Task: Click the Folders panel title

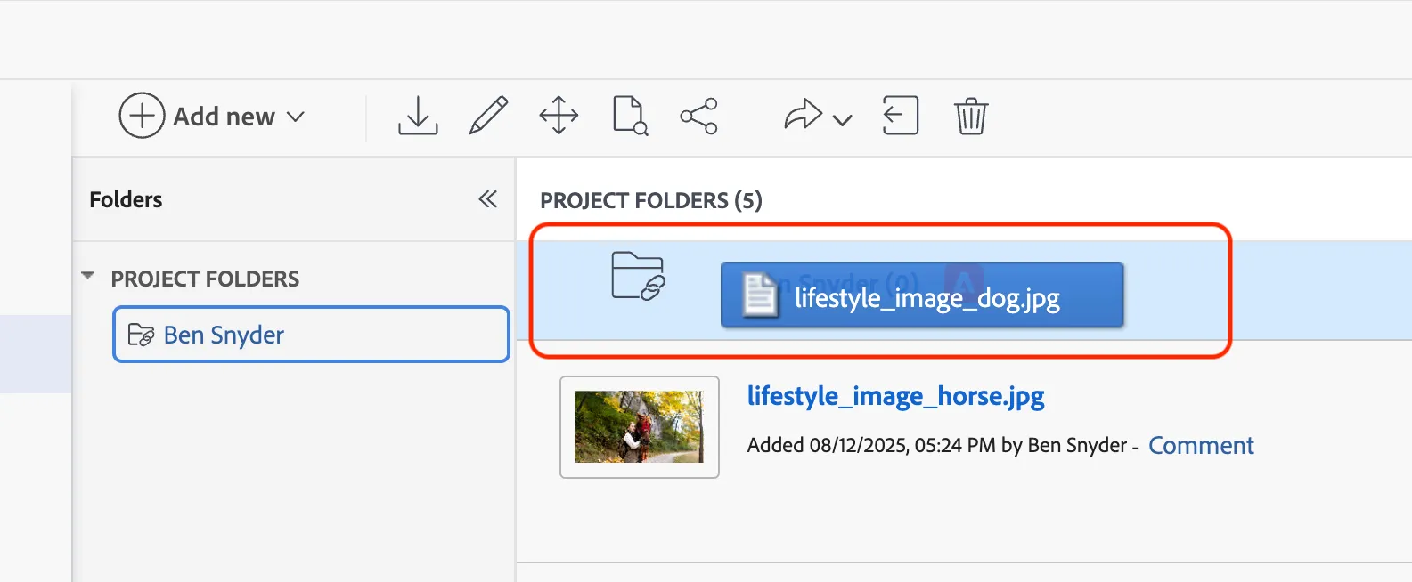Action: [x=126, y=199]
